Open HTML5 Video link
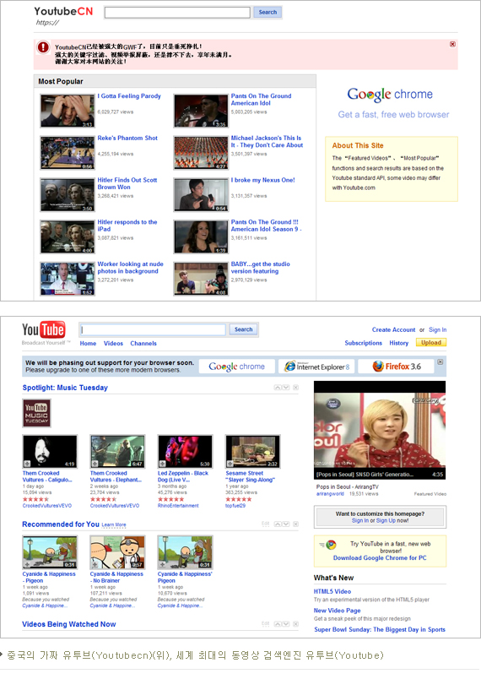This screenshot has width=481, height=679. coord(332,591)
